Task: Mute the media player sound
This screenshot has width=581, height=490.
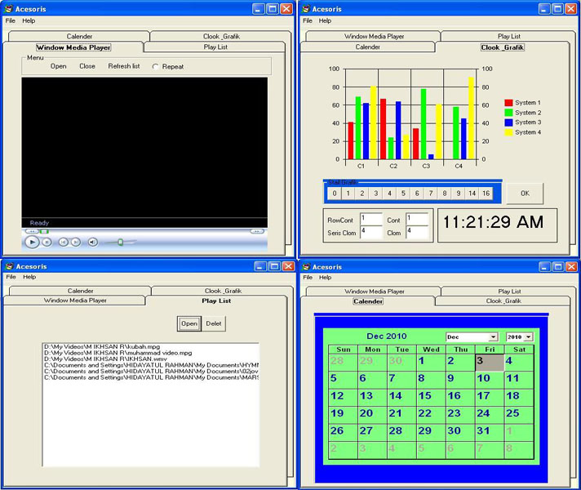Action: point(93,243)
